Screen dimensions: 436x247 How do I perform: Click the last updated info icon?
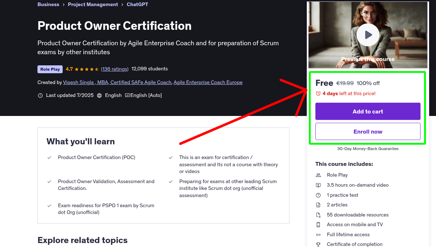coord(40,95)
